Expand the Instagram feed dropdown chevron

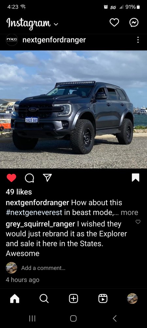[x=56, y=24]
